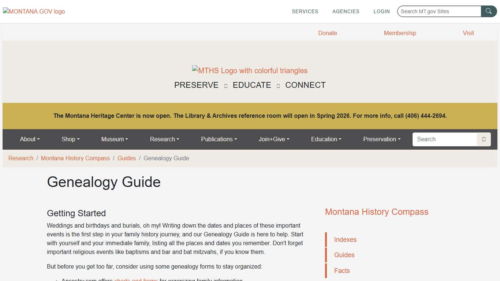Select SERVICES in the top bar
This screenshot has height=281, width=500.
pyautogui.click(x=305, y=11)
